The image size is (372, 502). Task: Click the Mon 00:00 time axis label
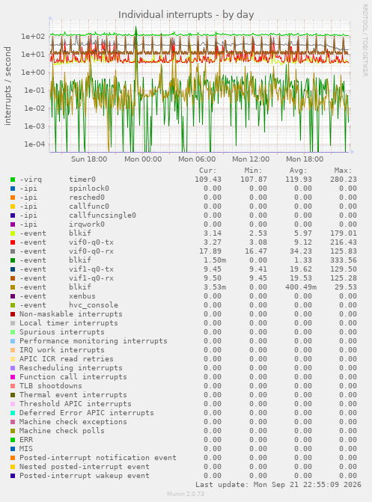(143, 159)
